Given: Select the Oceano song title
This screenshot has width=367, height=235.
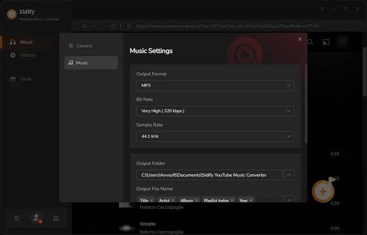Looking at the screenshot, I should (x=148, y=224).
